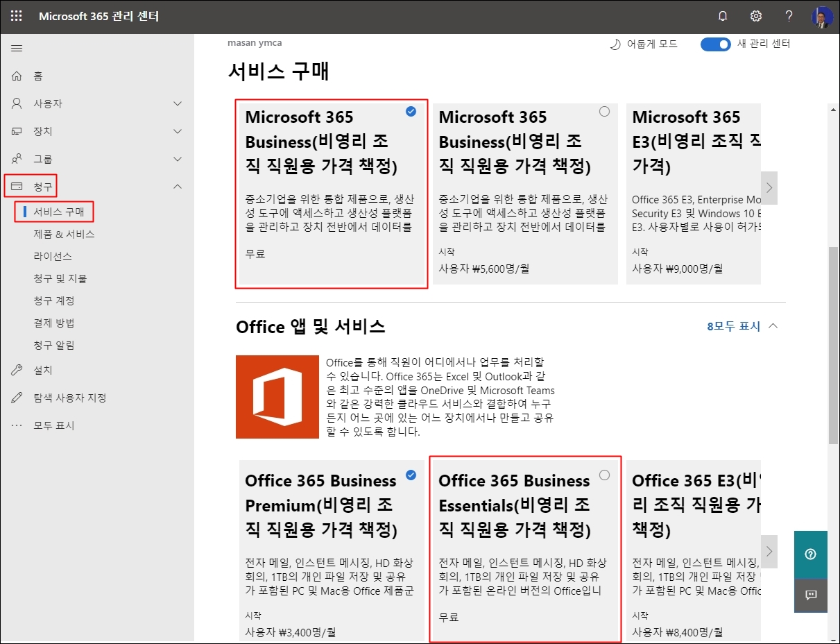Open 제품 & 서비스 submenu item

coord(64,234)
